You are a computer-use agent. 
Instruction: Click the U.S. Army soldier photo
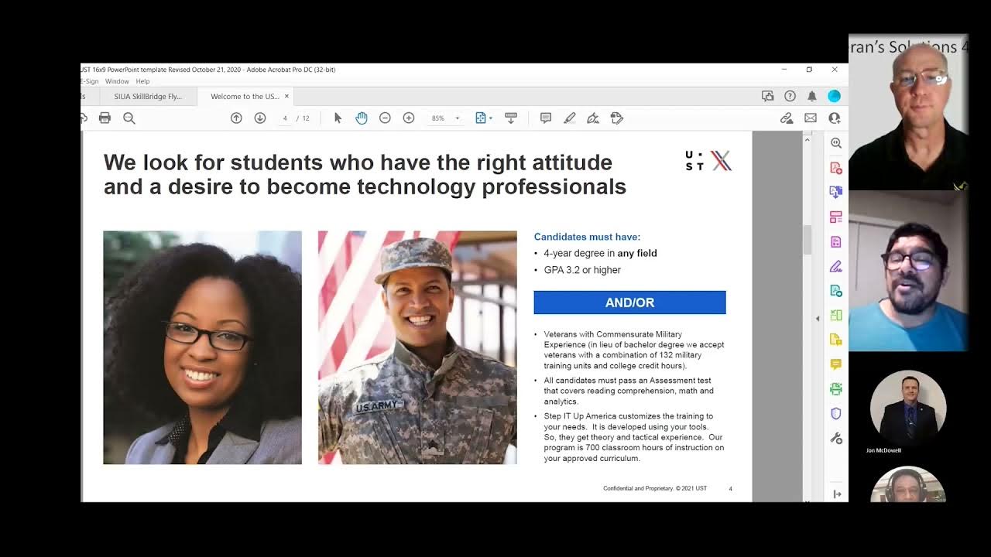click(x=417, y=347)
